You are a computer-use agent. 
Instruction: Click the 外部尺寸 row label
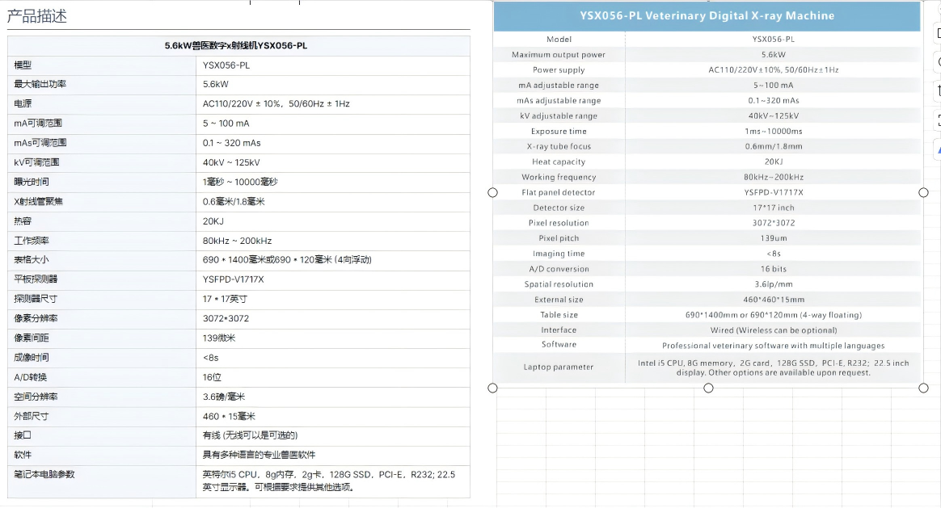(x=32, y=416)
